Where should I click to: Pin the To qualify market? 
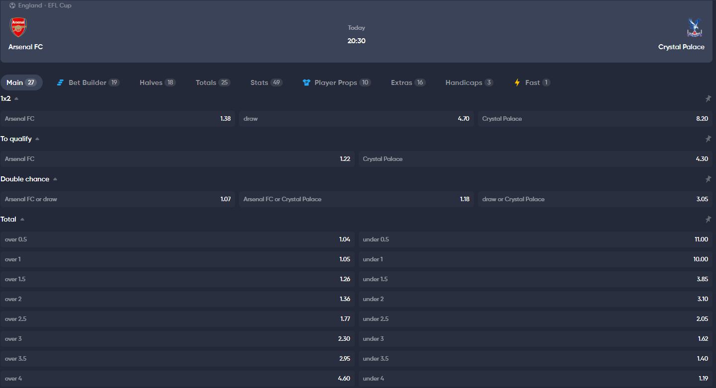(708, 139)
